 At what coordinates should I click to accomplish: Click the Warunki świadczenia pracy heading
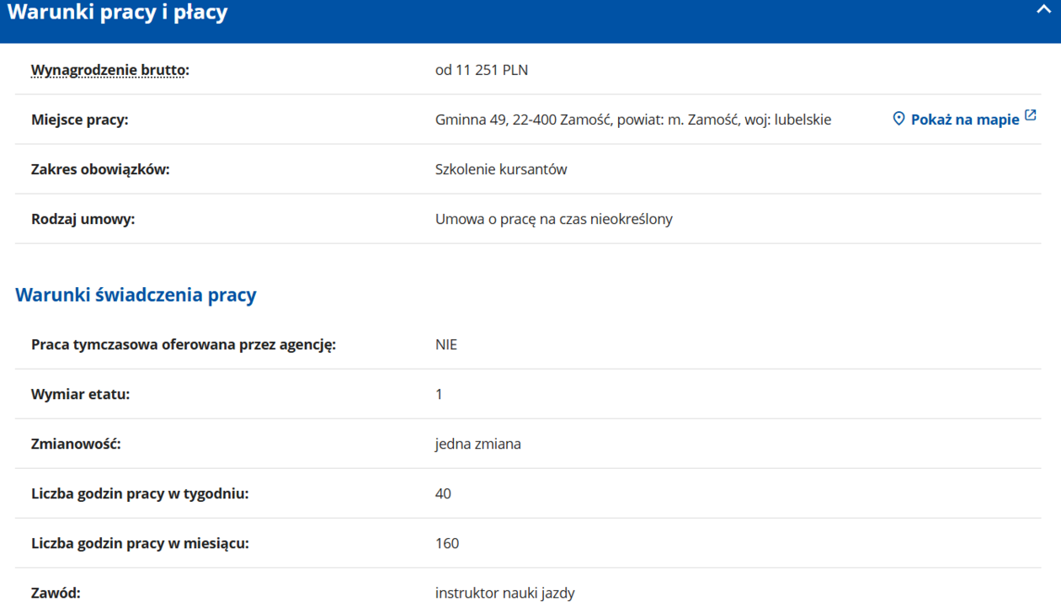point(136,295)
